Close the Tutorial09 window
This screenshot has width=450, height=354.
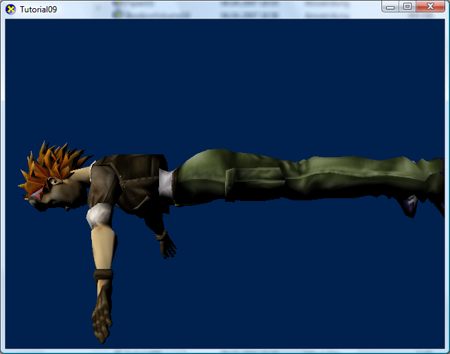pyautogui.click(x=430, y=7)
